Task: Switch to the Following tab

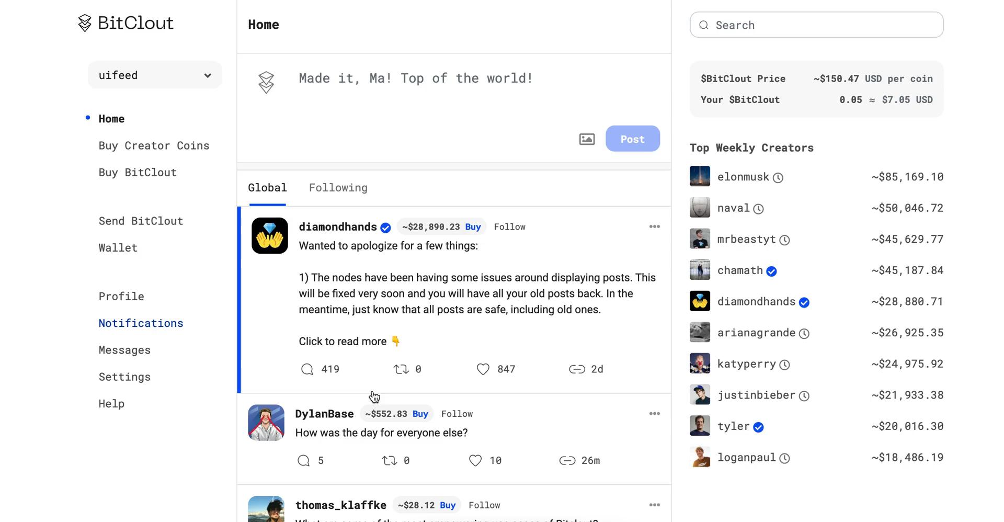Action: click(x=338, y=187)
